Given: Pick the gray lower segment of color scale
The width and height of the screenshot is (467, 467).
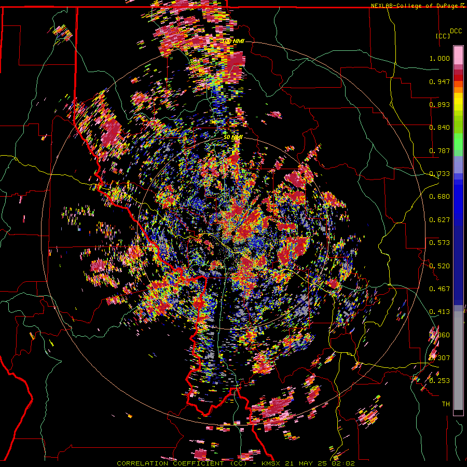Looking at the screenshot, I should coord(458,361).
